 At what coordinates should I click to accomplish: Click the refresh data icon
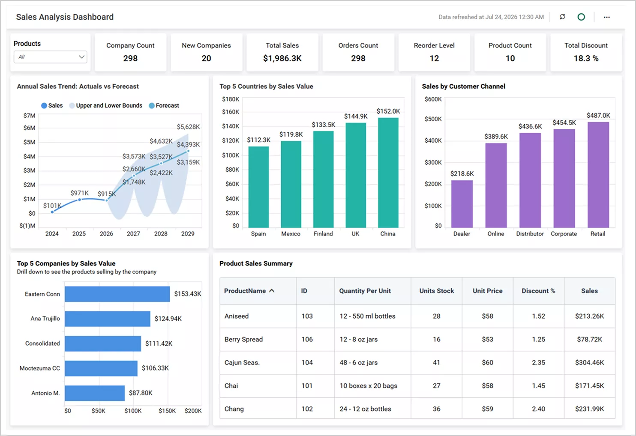point(562,17)
